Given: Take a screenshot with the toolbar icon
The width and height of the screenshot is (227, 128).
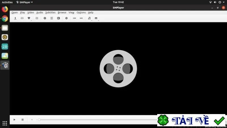Looking at the screenshot, I should [x=37, y=18].
